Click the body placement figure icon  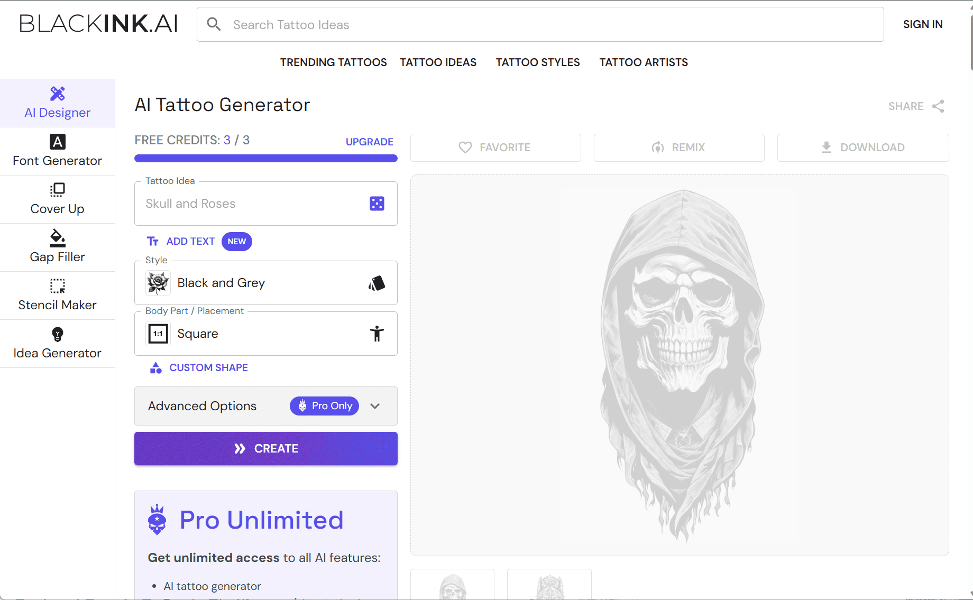point(377,334)
